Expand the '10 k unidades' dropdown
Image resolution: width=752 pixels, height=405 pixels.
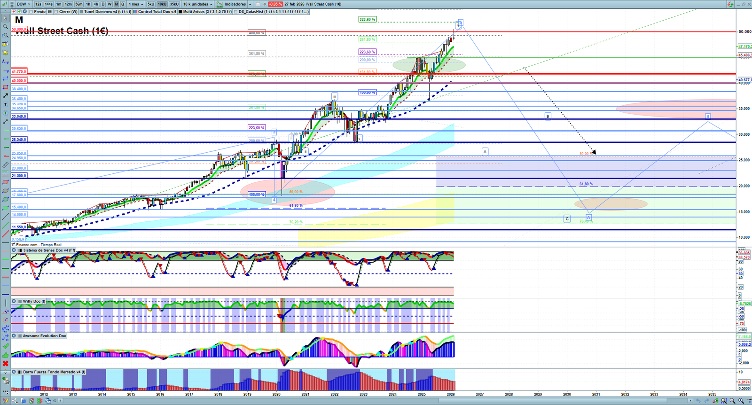point(198,4)
